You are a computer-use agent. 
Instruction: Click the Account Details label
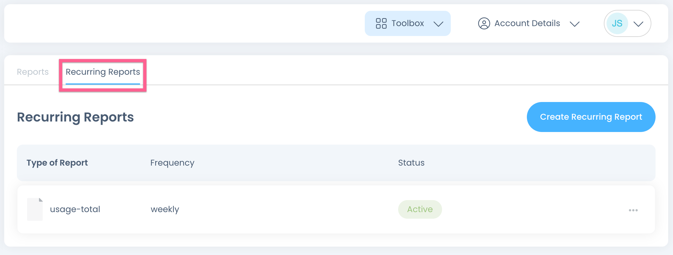527,23
